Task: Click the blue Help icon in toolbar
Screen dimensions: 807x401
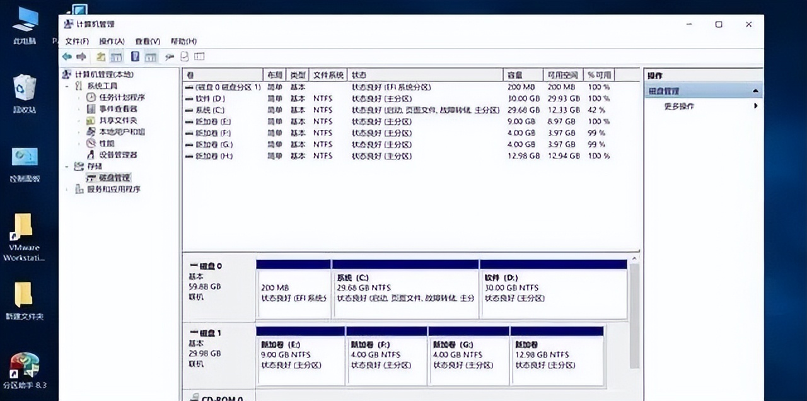Action: click(135, 57)
